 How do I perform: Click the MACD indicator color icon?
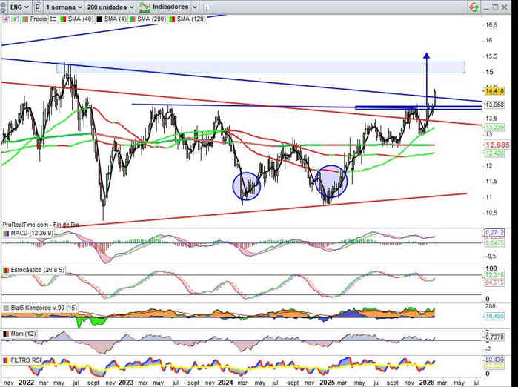tap(5, 234)
